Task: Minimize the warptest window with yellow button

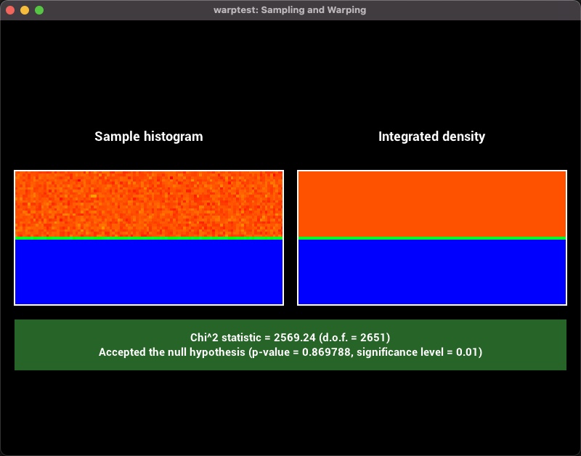Action: click(x=25, y=10)
